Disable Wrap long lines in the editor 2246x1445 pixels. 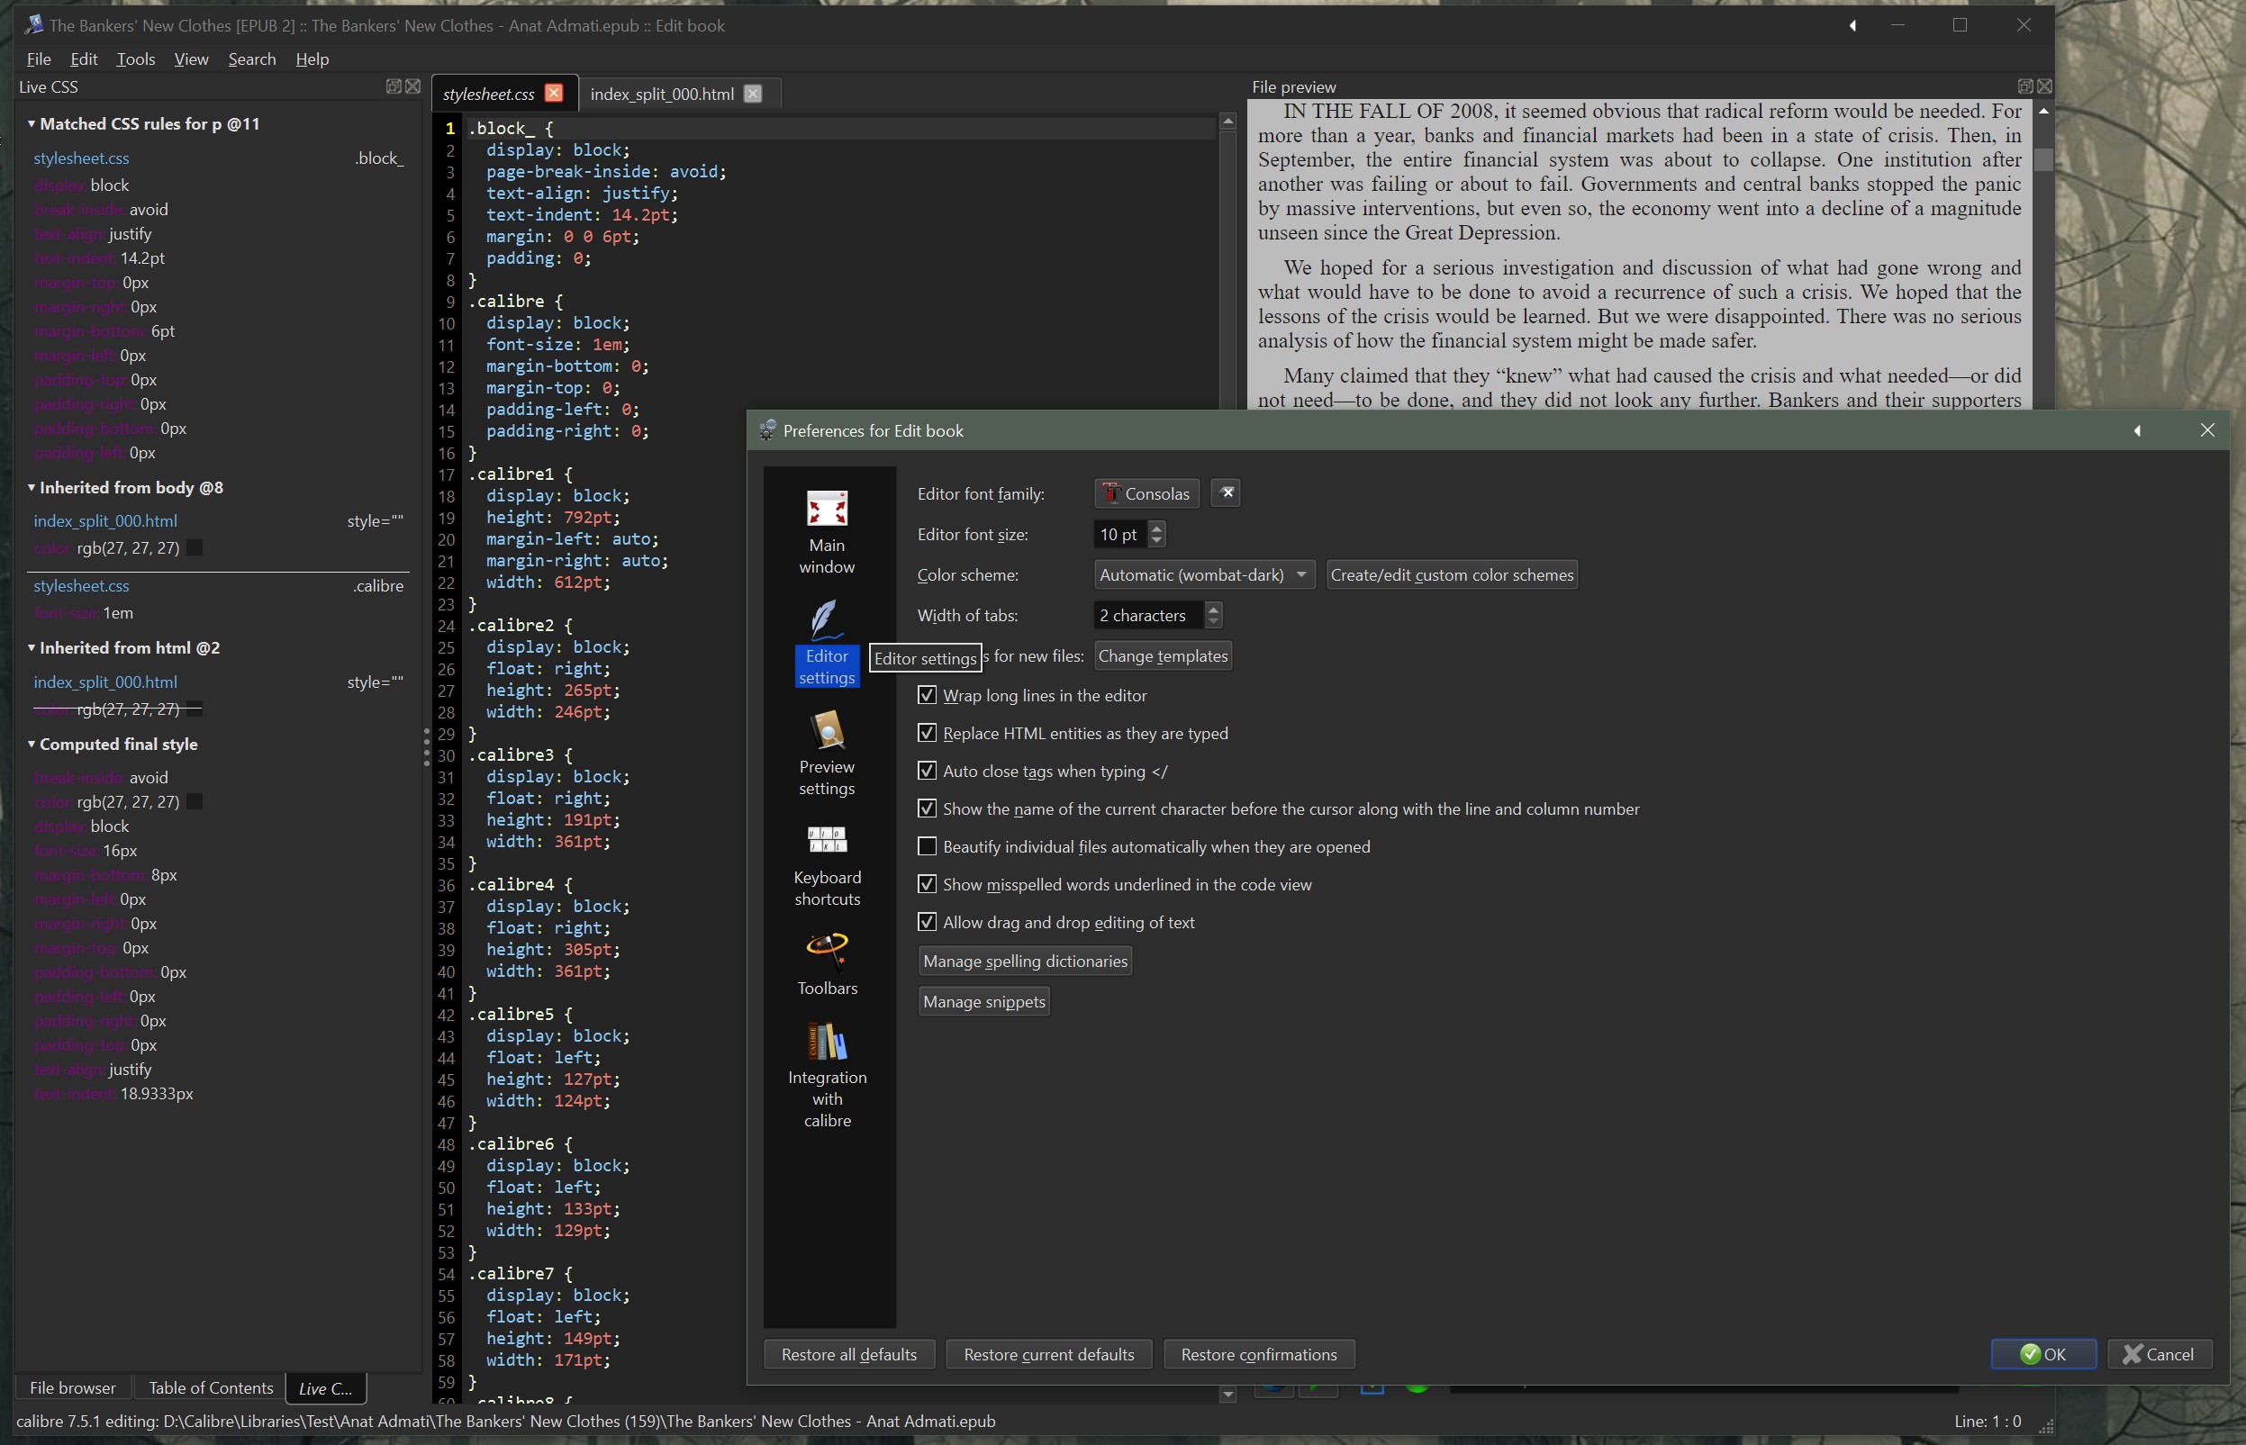pyautogui.click(x=927, y=695)
